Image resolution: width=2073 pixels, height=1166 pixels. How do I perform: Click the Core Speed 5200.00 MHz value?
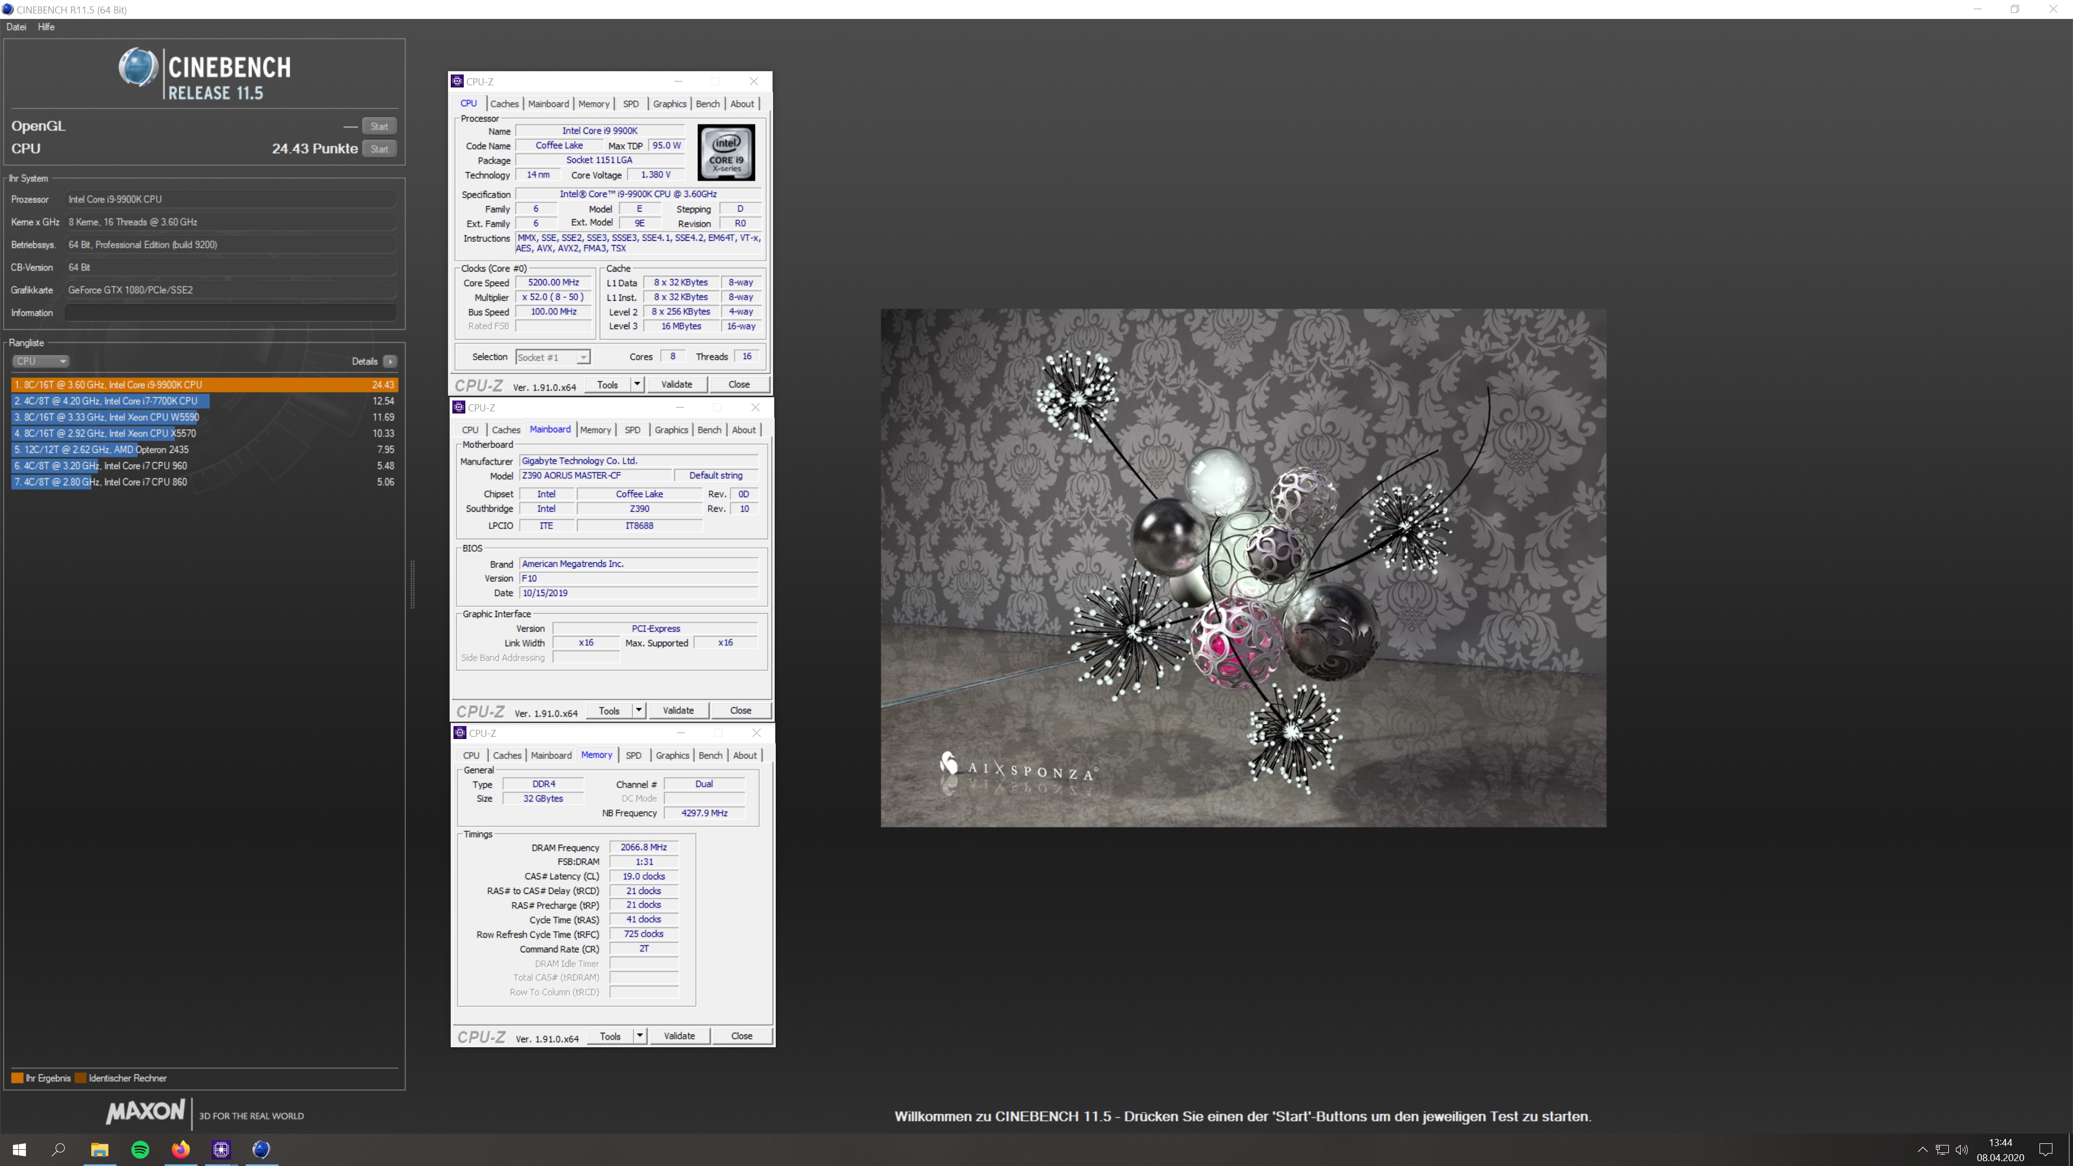coord(554,282)
